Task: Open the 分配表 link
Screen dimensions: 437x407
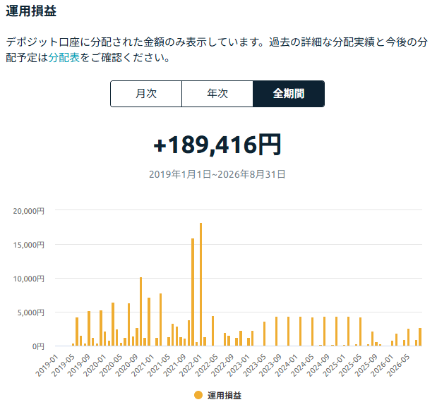Action: click(x=64, y=58)
